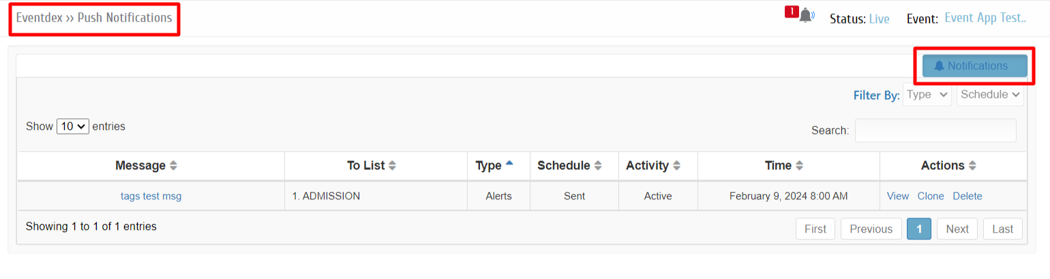Toggle the Type column sort arrow

[x=509, y=164]
